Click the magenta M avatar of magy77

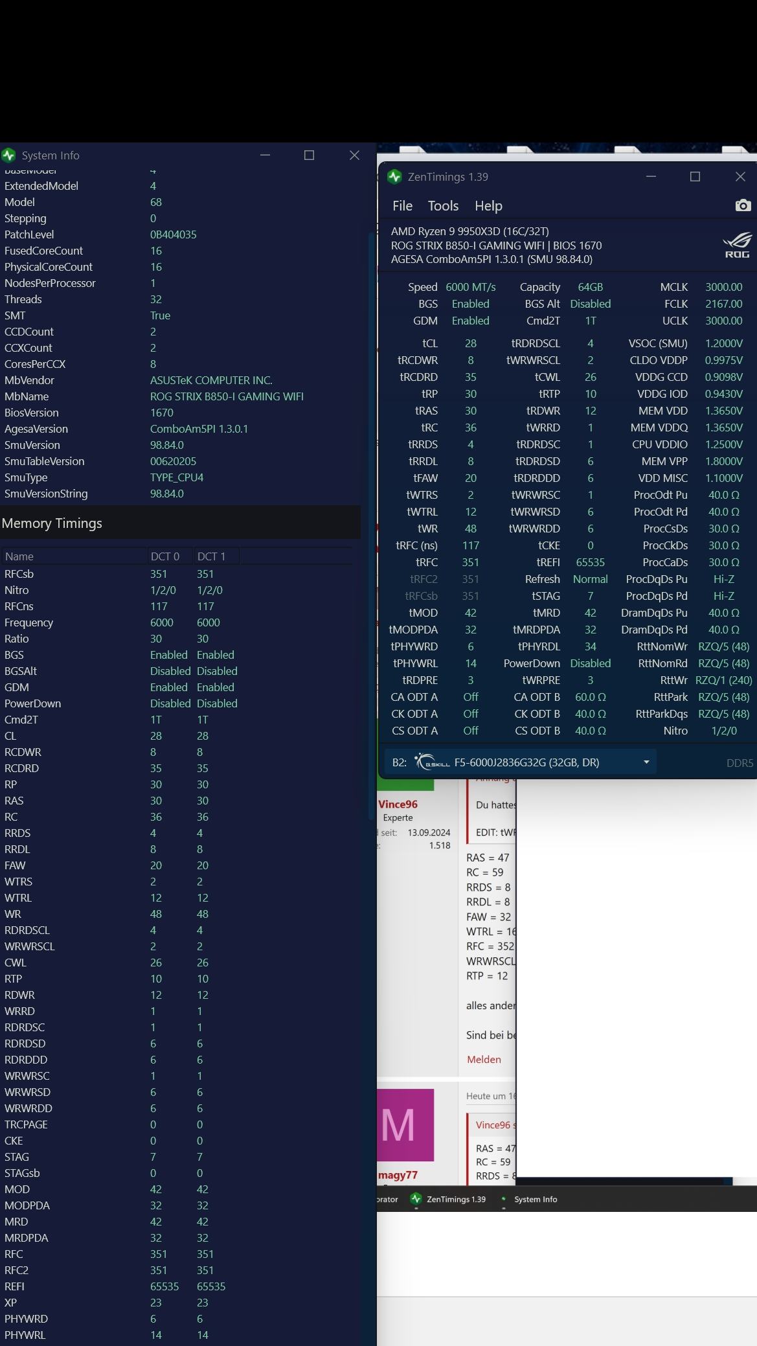pyautogui.click(x=405, y=1125)
